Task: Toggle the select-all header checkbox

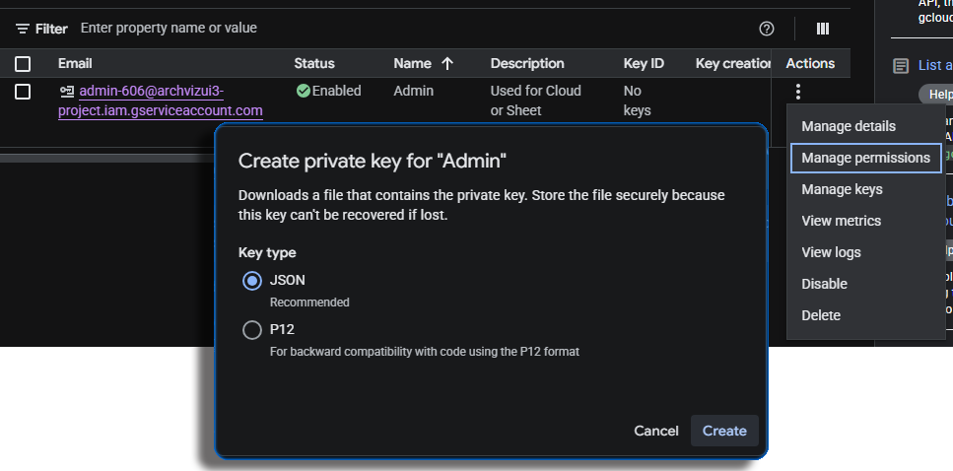Action: [23, 64]
